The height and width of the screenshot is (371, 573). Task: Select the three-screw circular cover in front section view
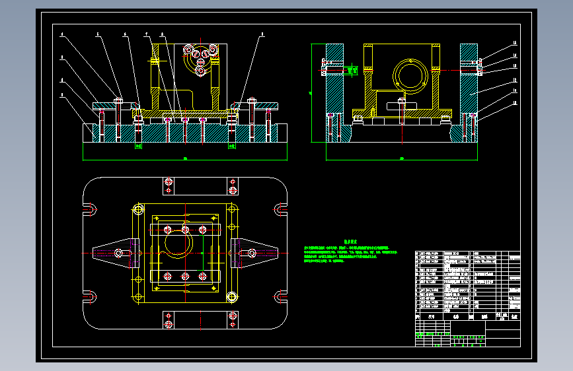[x=201, y=59]
